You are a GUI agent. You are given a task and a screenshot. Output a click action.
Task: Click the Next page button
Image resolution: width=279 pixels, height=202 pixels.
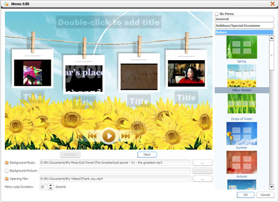[147, 155]
